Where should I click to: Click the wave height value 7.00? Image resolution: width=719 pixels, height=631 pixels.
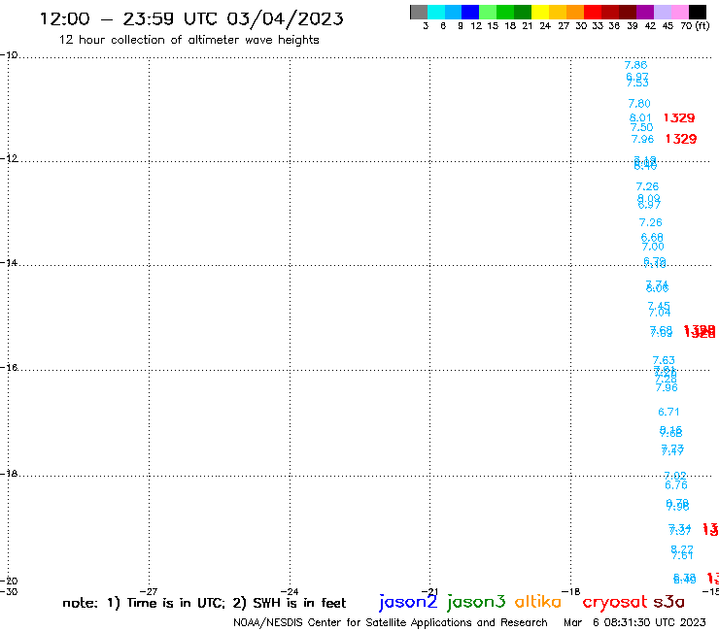coord(653,247)
